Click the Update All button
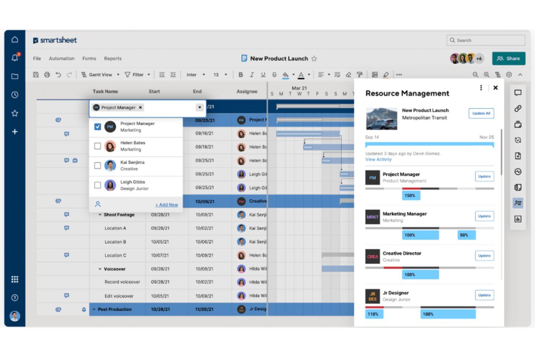The width and height of the screenshot is (535, 357). pos(481,113)
